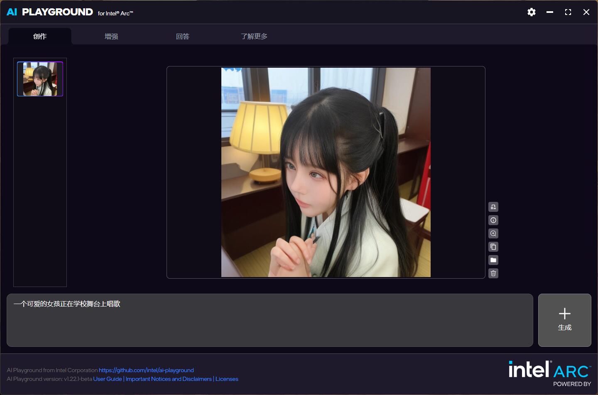Copy the generated image
This screenshot has height=395, width=598.
(x=493, y=247)
